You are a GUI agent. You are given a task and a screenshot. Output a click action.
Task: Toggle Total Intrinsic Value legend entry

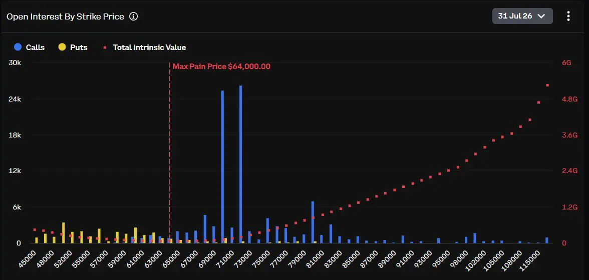click(x=145, y=47)
